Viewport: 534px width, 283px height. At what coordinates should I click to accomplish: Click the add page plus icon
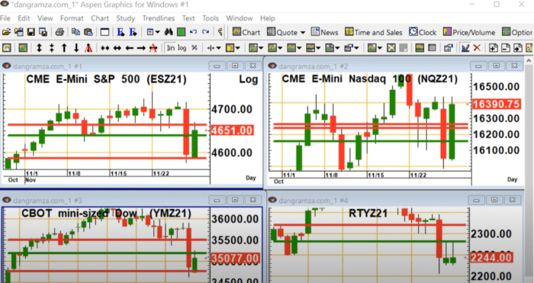click(493, 48)
